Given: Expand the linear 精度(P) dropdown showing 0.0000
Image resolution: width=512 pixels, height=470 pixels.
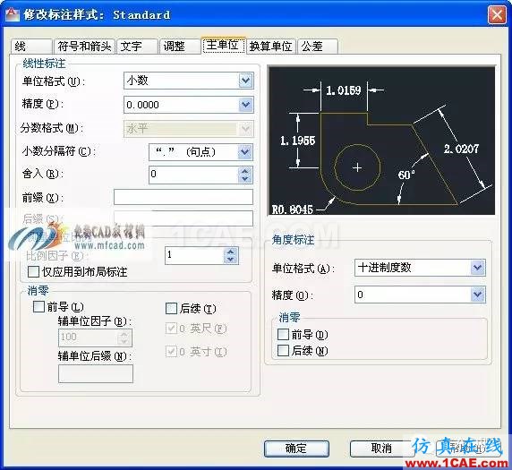Looking at the screenshot, I should pyautogui.click(x=188, y=105).
